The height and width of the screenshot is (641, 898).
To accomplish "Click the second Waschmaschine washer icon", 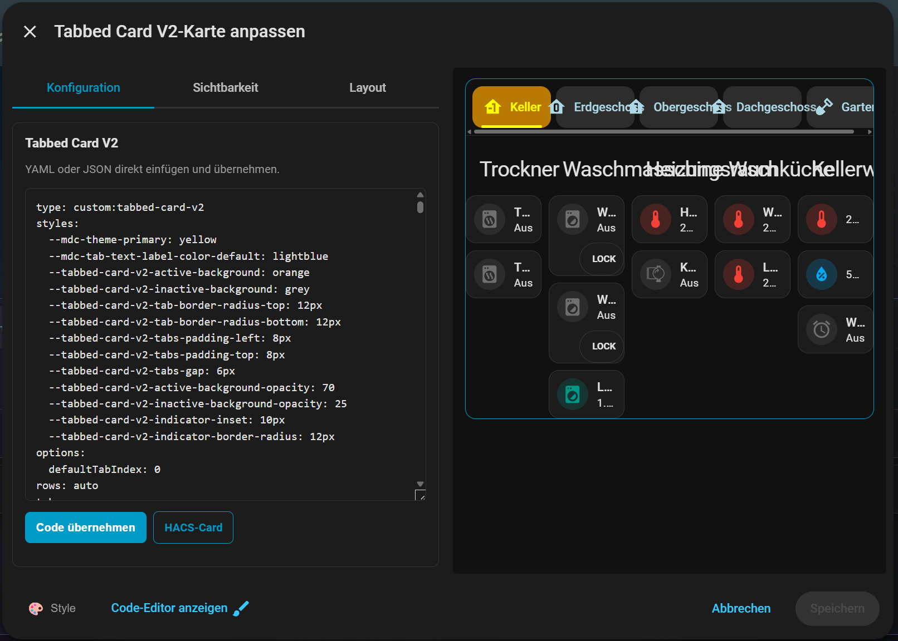I will click(573, 307).
